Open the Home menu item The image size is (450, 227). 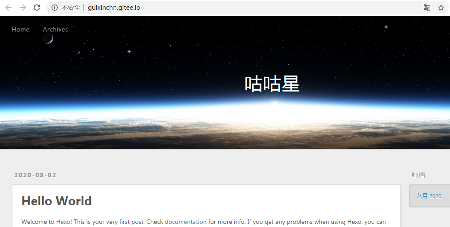pyautogui.click(x=20, y=29)
